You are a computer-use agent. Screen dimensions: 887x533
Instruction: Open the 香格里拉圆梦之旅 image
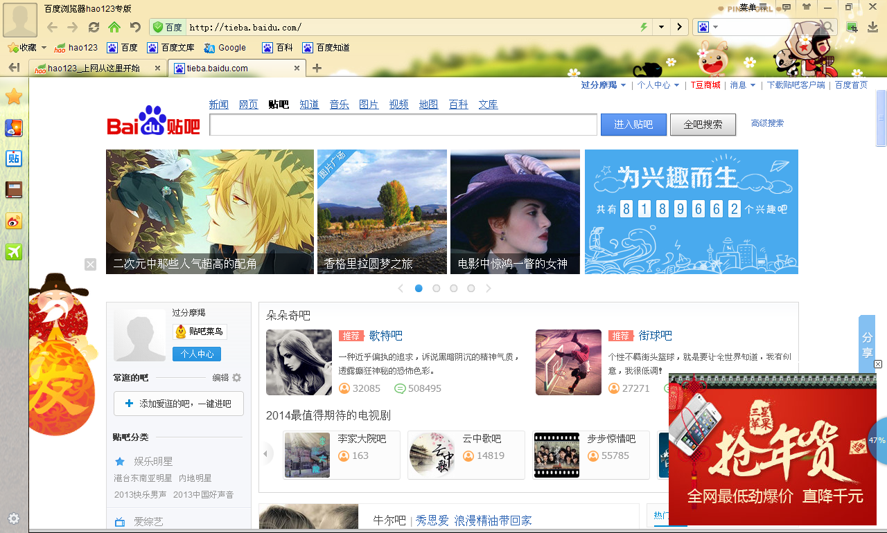382,212
